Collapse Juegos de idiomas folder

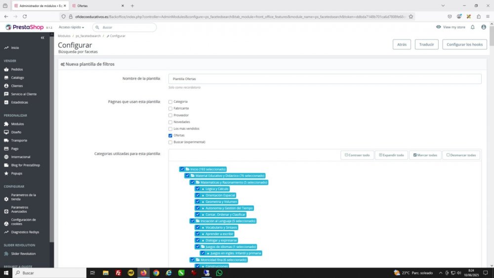click(203, 246)
